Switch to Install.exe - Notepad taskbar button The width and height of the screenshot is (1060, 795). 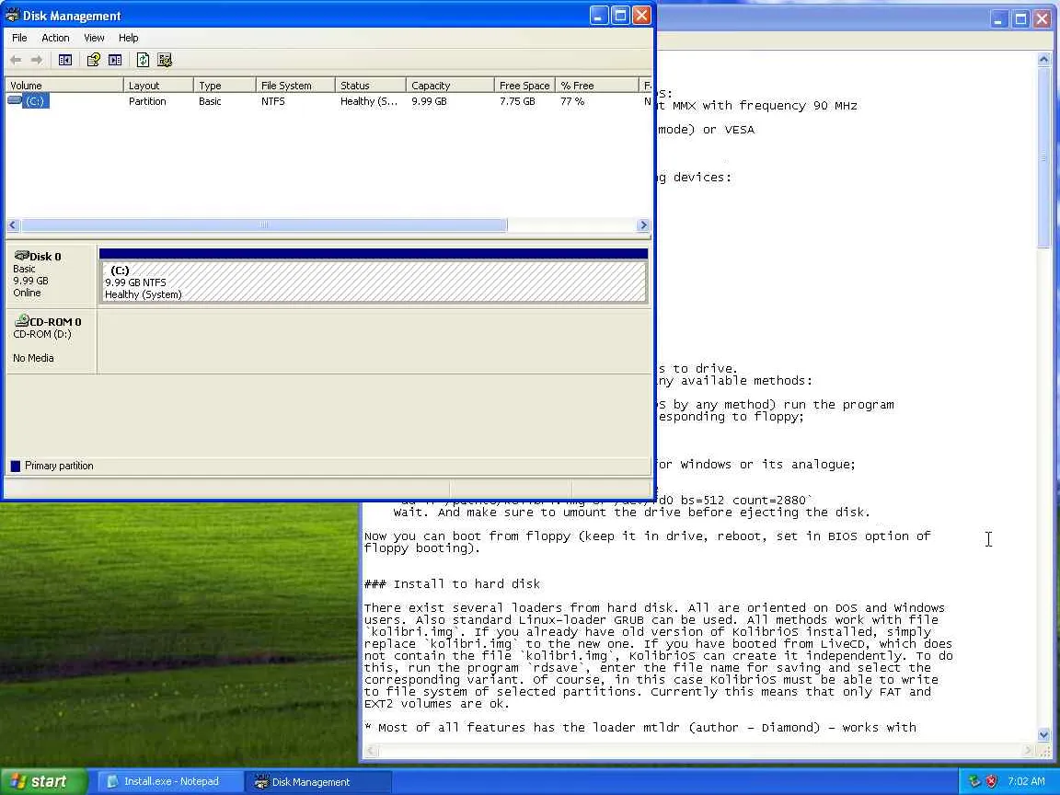(x=171, y=781)
